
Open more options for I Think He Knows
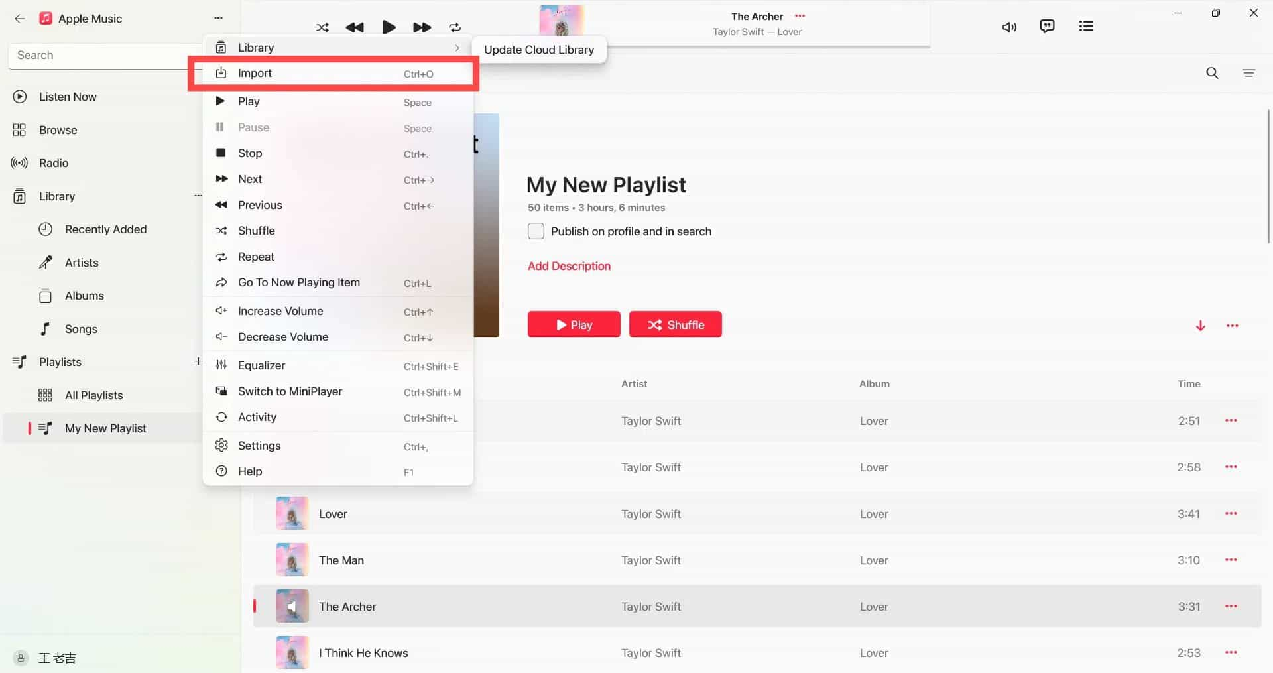coord(1231,652)
